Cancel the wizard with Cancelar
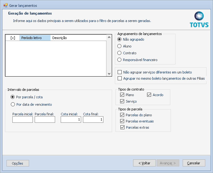Viewport: 213px width, 173px height. click(194, 163)
